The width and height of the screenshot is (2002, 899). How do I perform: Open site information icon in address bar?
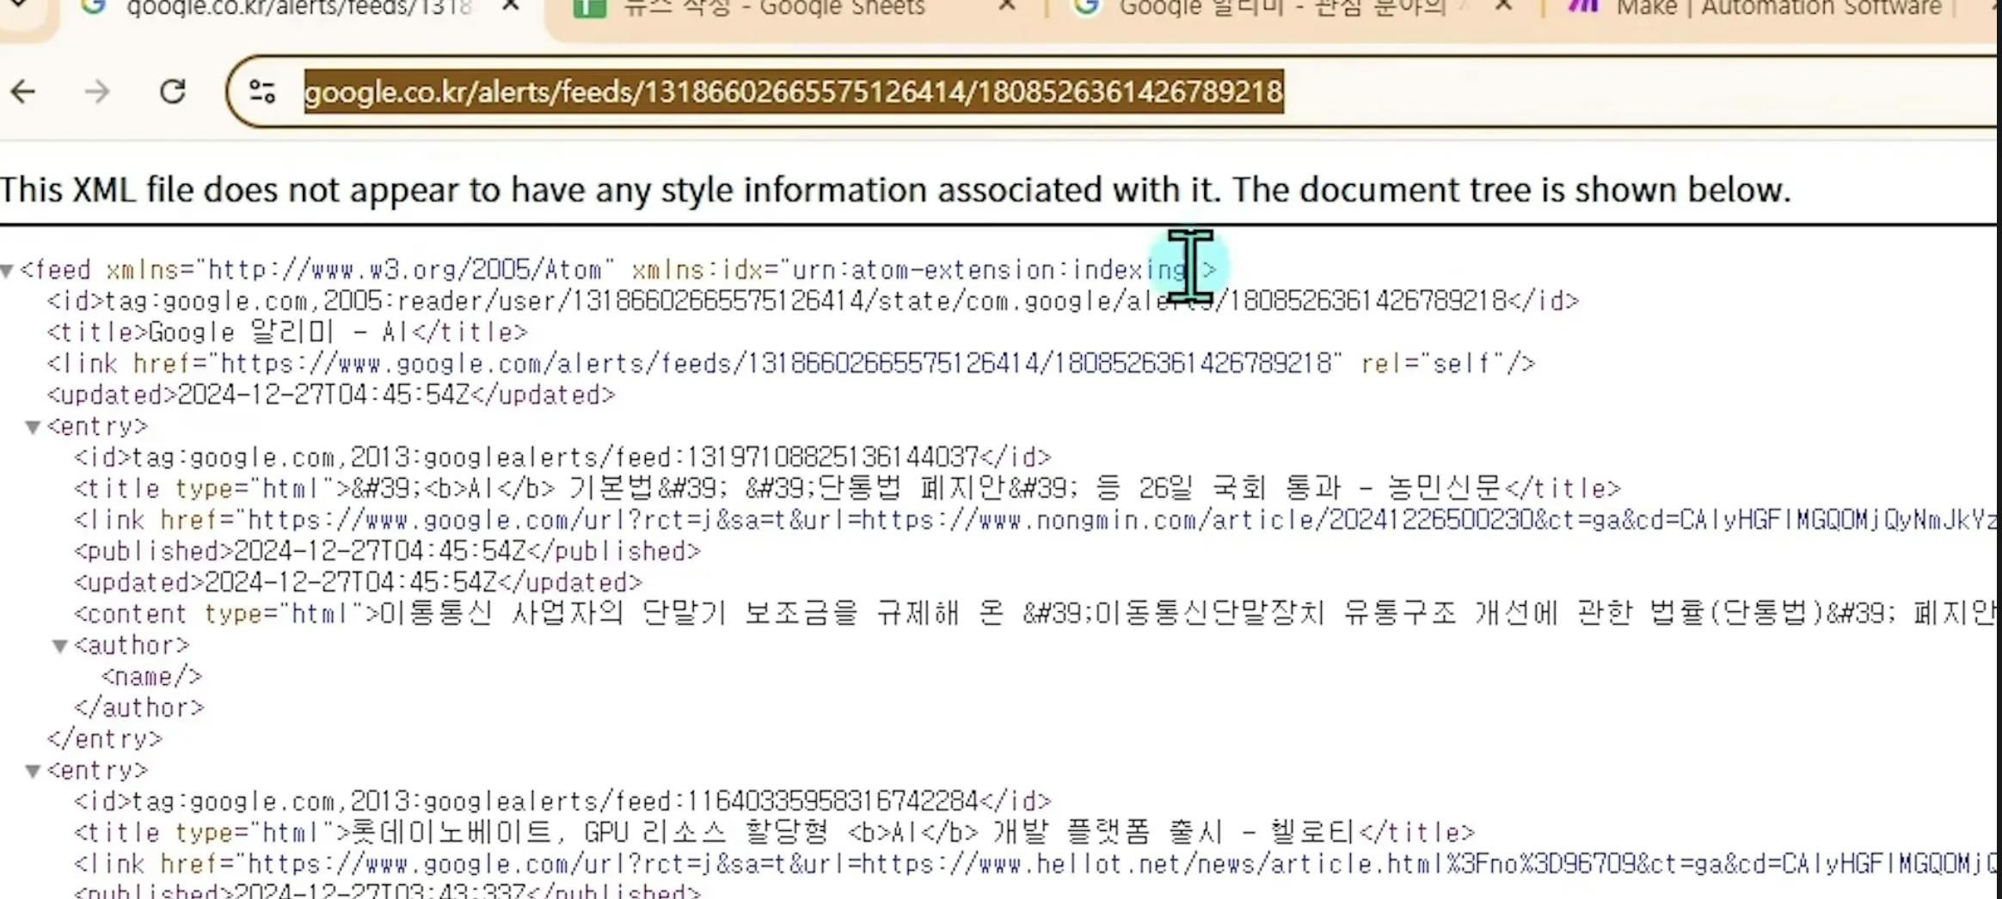[x=261, y=91]
